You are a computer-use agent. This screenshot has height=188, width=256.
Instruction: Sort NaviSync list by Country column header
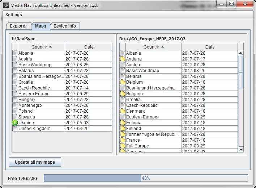click(x=41, y=47)
